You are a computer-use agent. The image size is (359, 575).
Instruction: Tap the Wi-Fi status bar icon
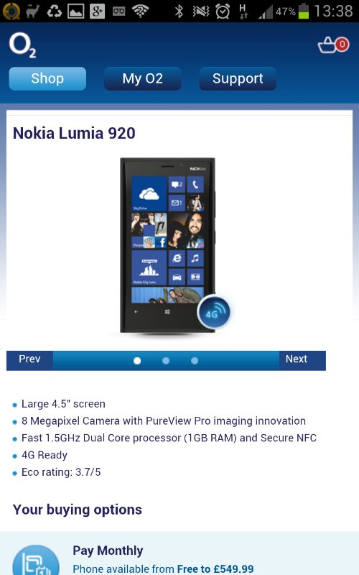(x=140, y=11)
